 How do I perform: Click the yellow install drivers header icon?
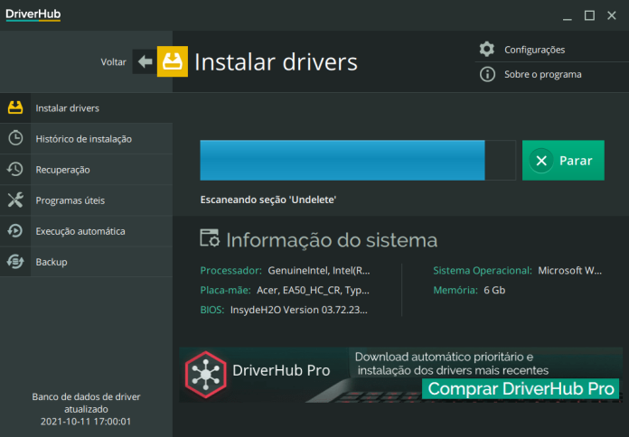point(173,61)
